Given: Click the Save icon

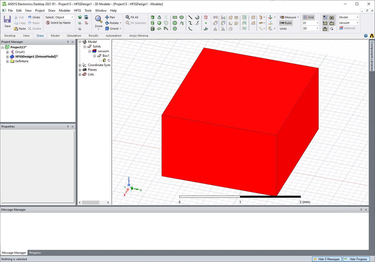Looking at the screenshot, I should point(7,21).
